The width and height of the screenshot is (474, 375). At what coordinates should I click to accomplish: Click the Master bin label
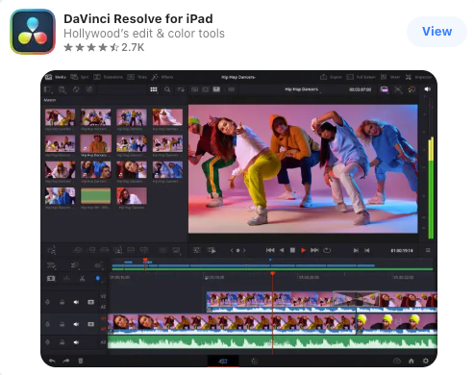pos(50,100)
